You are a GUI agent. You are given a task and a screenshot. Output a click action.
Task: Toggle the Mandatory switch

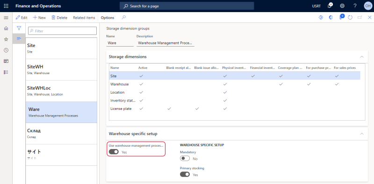pyautogui.click(x=185, y=158)
